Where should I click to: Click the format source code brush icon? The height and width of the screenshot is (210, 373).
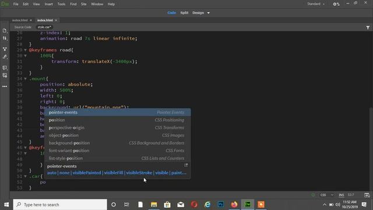pos(5,57)
